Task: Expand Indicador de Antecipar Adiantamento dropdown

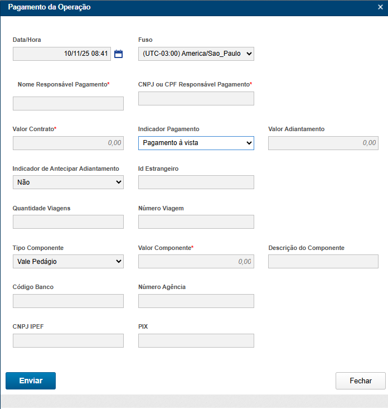Action: (x=68, y=182)
